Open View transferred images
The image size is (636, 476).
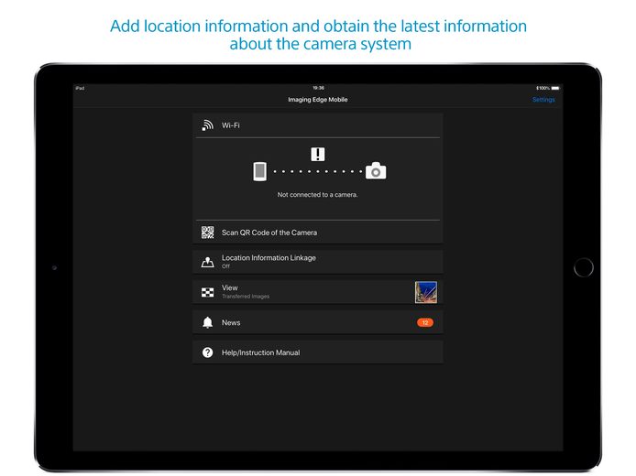tap(318, 292)
